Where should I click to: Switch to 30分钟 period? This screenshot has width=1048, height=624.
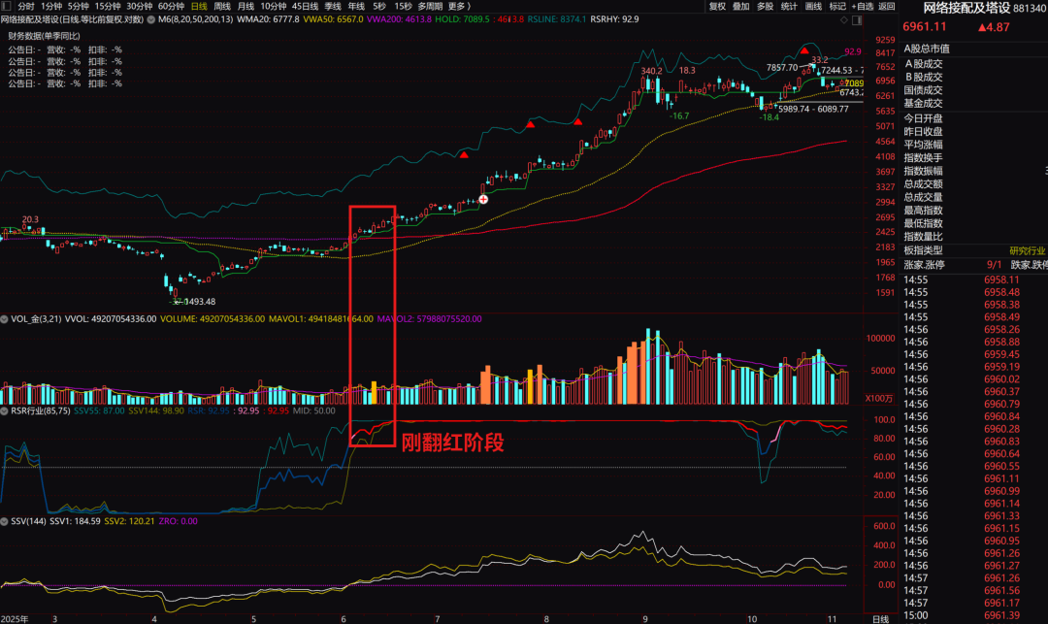click(139, 6)
